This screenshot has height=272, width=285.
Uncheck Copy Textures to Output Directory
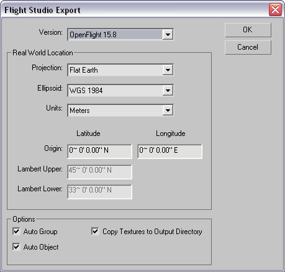pyautogui.click(x=95, y=231)
